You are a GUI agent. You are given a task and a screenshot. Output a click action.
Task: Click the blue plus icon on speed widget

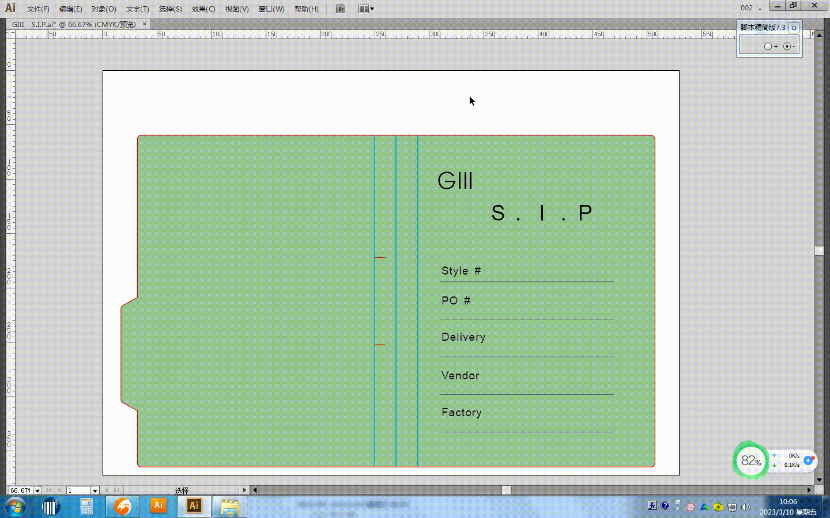pos(809,460)
